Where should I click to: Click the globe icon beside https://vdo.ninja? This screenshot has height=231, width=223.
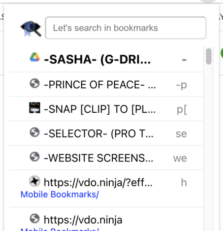click(35, 219)
